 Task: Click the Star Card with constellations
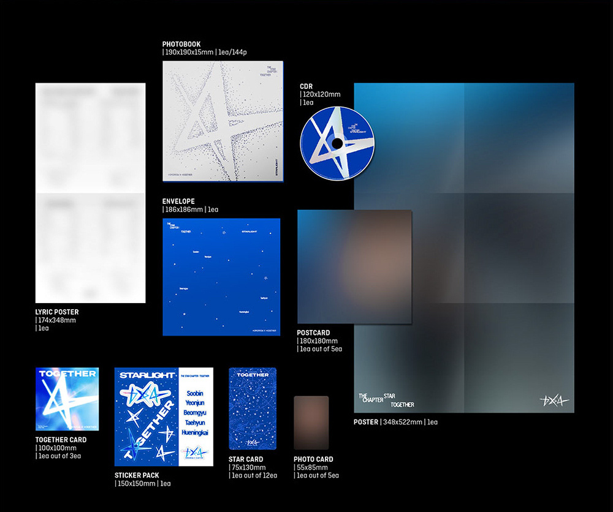click(253, 408)
